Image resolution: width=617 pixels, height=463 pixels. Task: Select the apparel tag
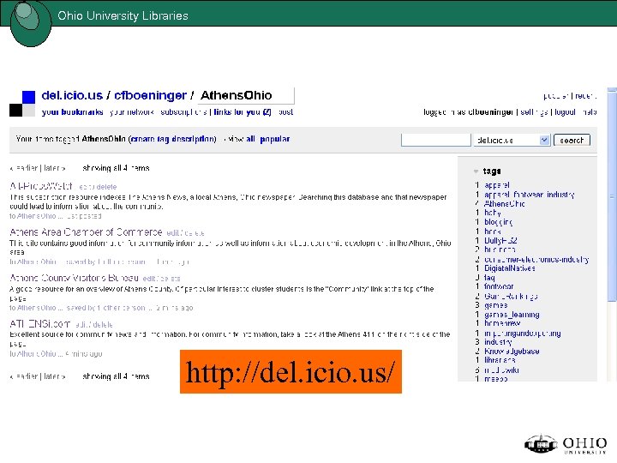pos(497,185)
